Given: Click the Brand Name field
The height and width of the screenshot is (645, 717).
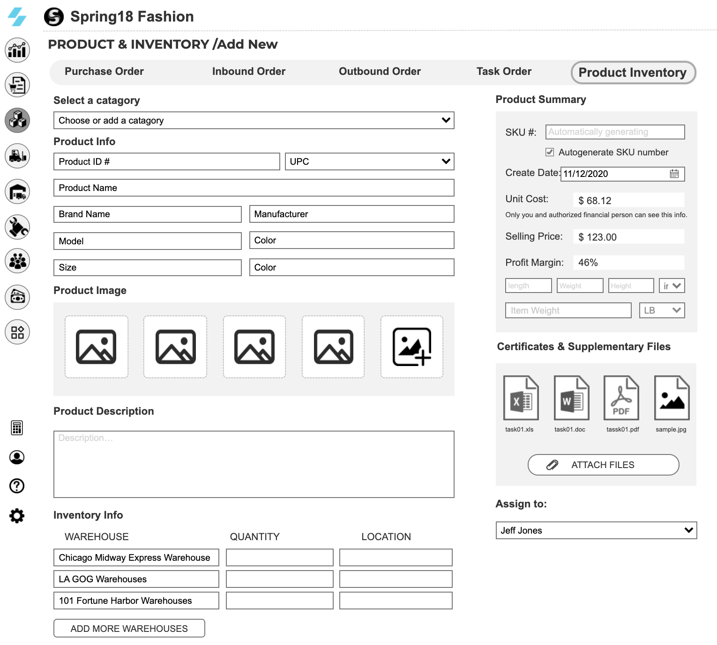Looking at the screenshot, I should pyautogui.click(x=148, y=214).
